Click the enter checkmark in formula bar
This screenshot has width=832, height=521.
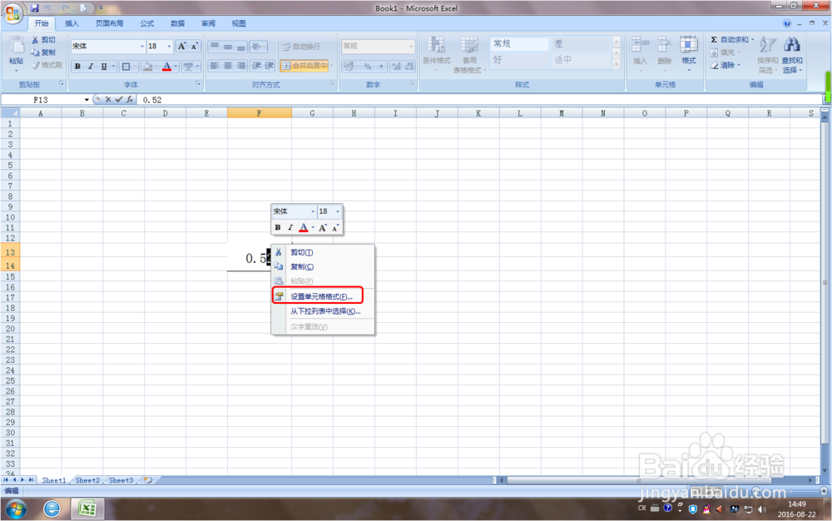(119, 99)
